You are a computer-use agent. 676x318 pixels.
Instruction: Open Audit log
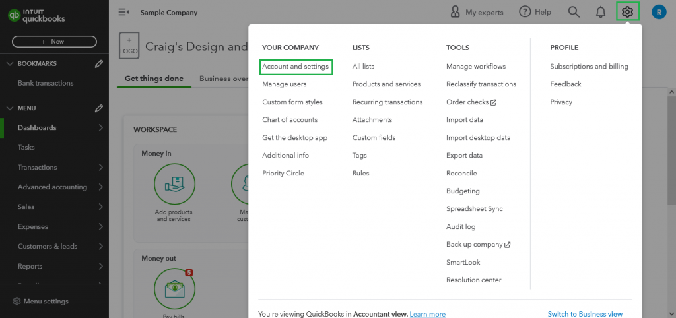point(461,227)
